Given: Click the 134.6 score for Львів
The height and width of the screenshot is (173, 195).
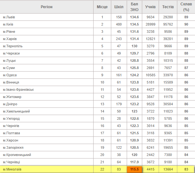Looking at the screenshot, I should (135, 17).
